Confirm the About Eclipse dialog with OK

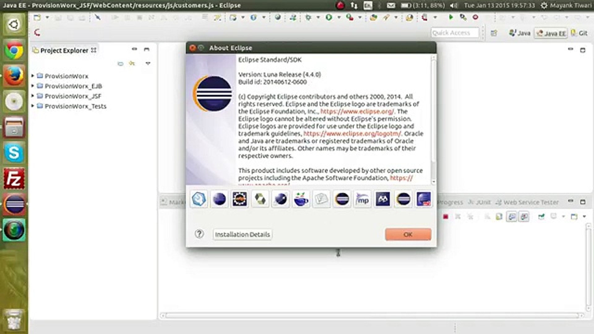point(408,234)
